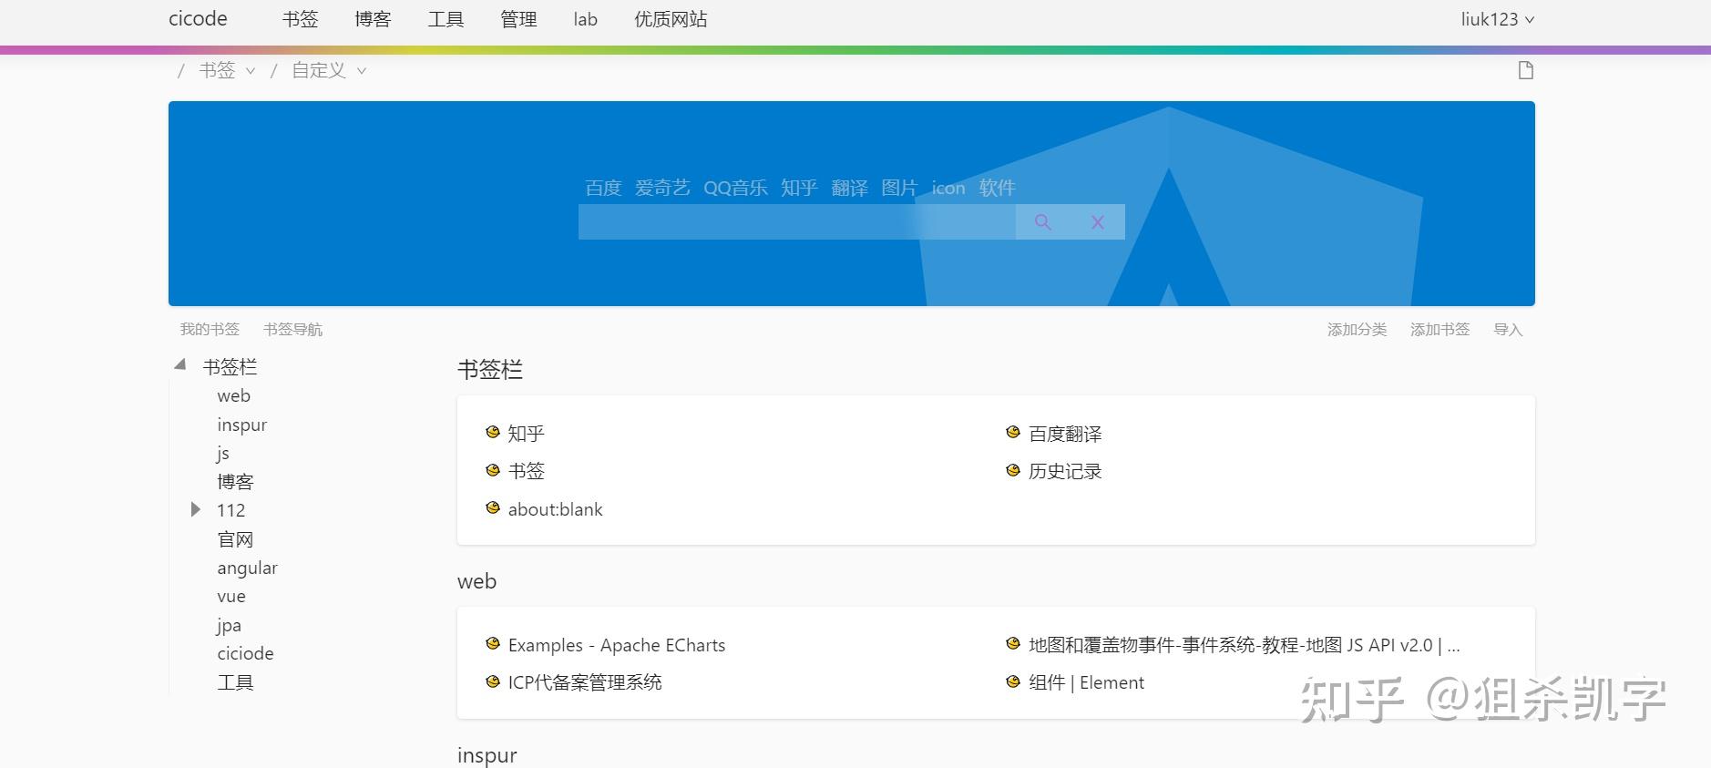Viewport: 1711px width, 768px height.
Task: Click the web section heading
Action: 476,581
